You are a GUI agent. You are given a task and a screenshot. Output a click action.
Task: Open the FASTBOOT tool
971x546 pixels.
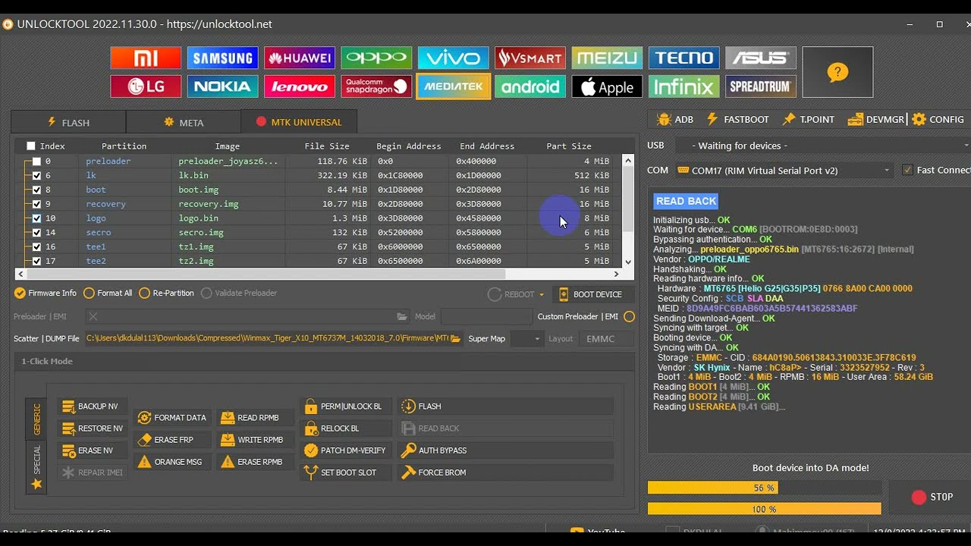point(738,119)
